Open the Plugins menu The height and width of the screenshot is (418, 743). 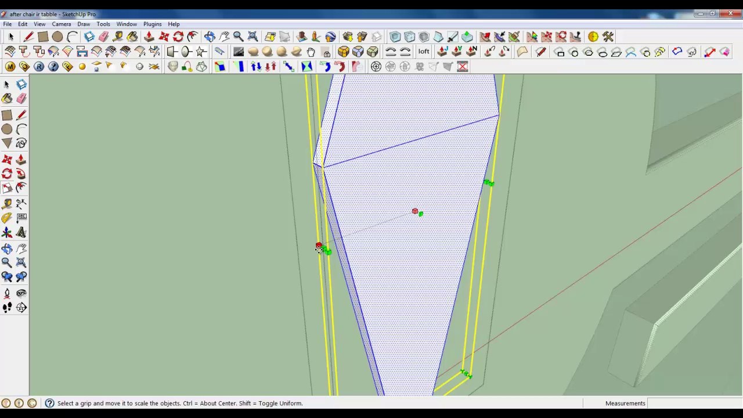153,24
